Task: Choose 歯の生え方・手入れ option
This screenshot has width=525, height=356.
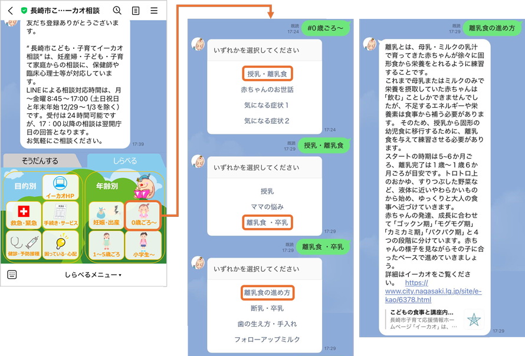Action: [x=267, y=324]
